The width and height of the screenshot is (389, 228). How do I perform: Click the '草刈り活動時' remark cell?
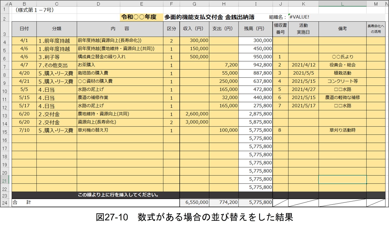coord(342,130)
